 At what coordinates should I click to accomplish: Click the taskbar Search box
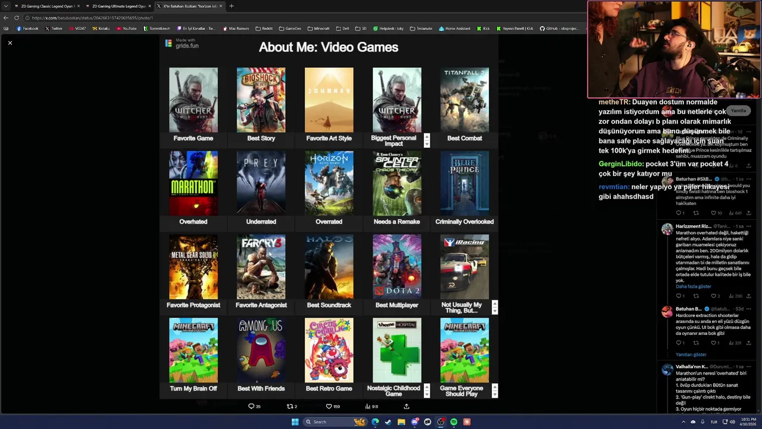tap(335, 422)
